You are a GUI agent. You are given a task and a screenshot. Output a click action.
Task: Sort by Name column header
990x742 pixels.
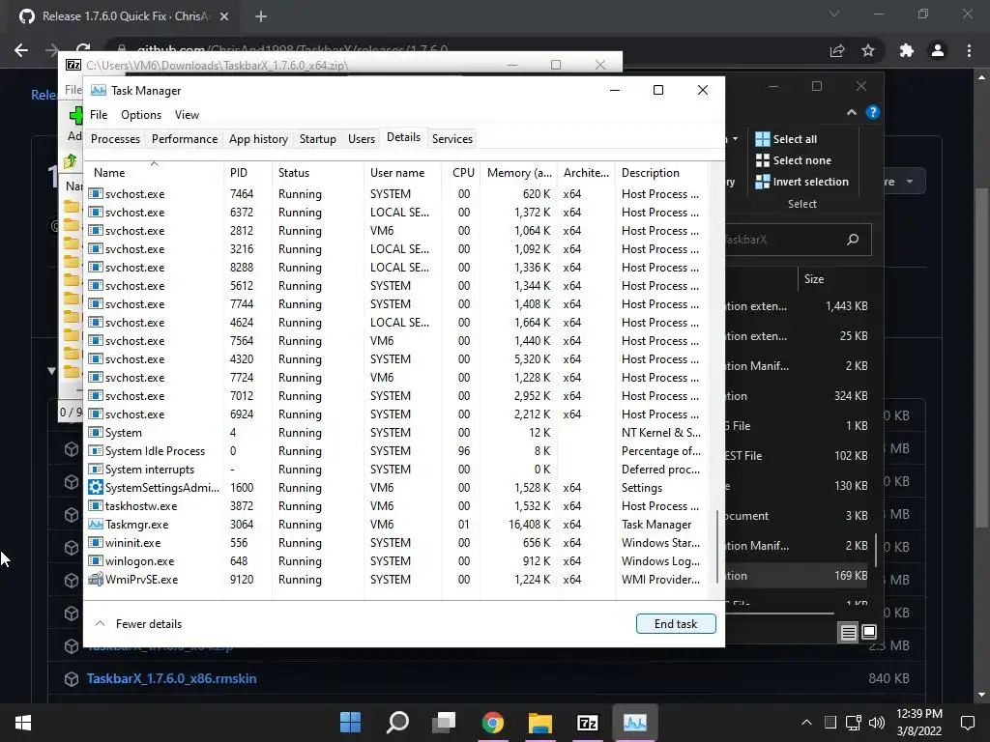click(x=154, y=172)
